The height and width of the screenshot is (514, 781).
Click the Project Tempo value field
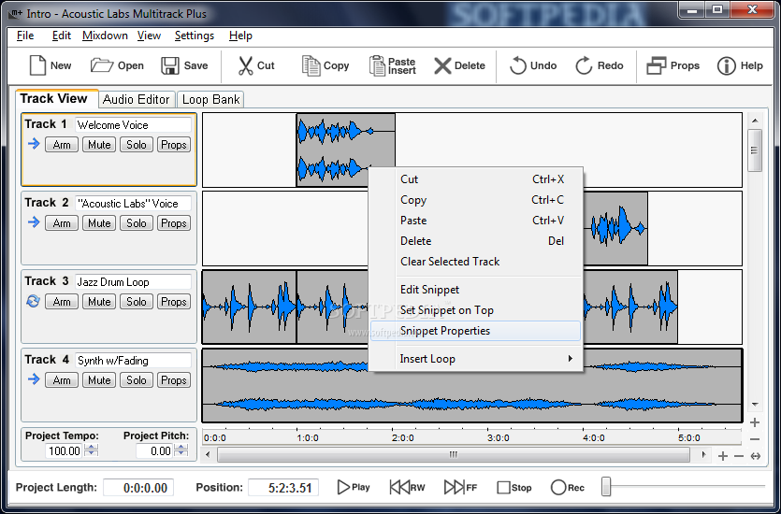(x=65, y=450)
